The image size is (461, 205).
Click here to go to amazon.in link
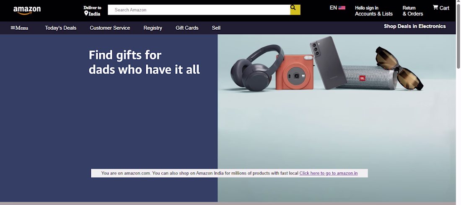329,173
